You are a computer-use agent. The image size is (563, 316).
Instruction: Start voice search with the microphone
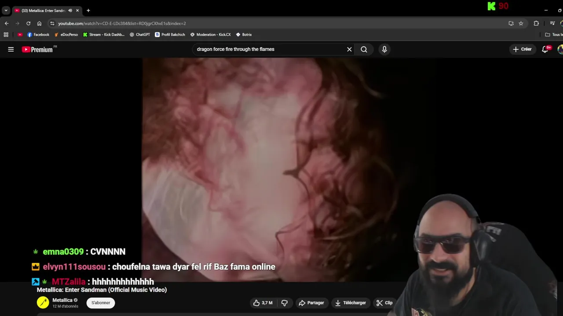384,49
